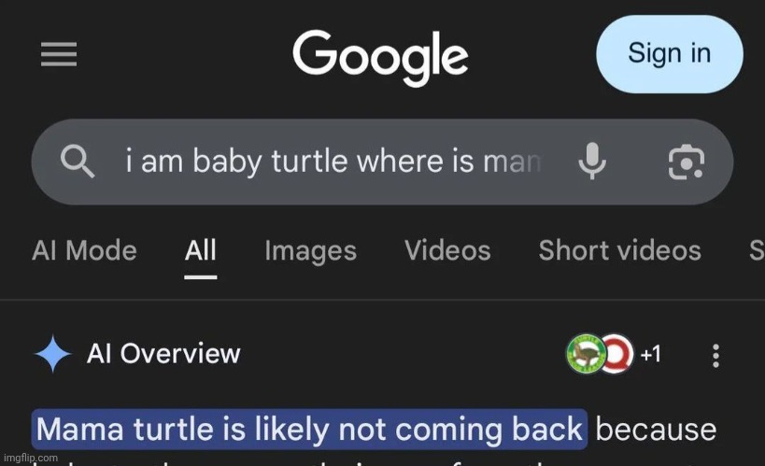Open the green turtle source icon
This screenshot has height=466, width=765.
tap(584, 354)
